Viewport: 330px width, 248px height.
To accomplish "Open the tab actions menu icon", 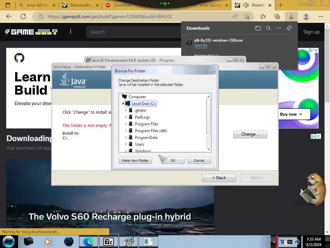I will 8,5.
